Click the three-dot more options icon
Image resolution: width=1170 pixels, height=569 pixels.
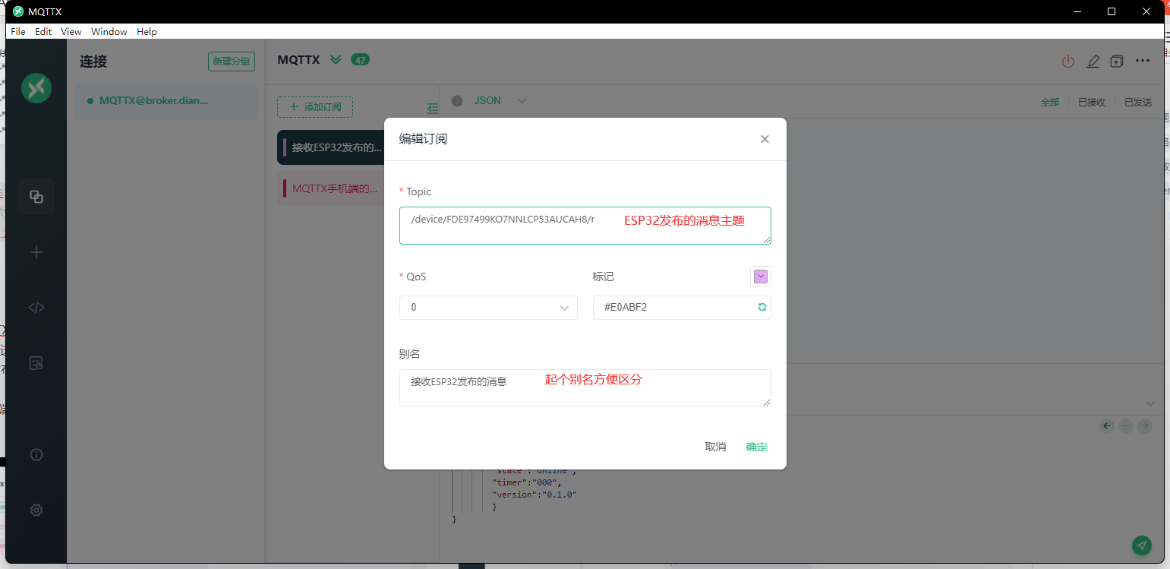1143,62
